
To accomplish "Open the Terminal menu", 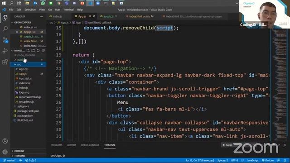I will click(68, 10).
